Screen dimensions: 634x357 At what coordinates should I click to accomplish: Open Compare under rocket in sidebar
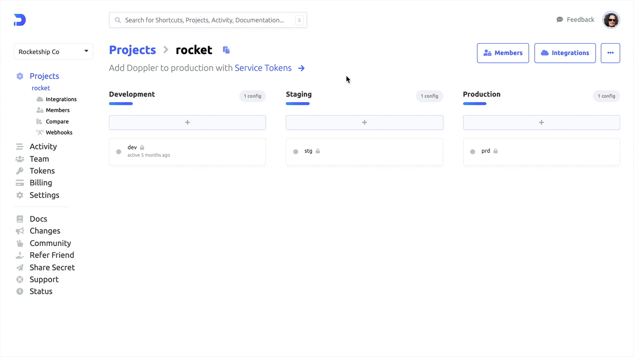(57, 121)
